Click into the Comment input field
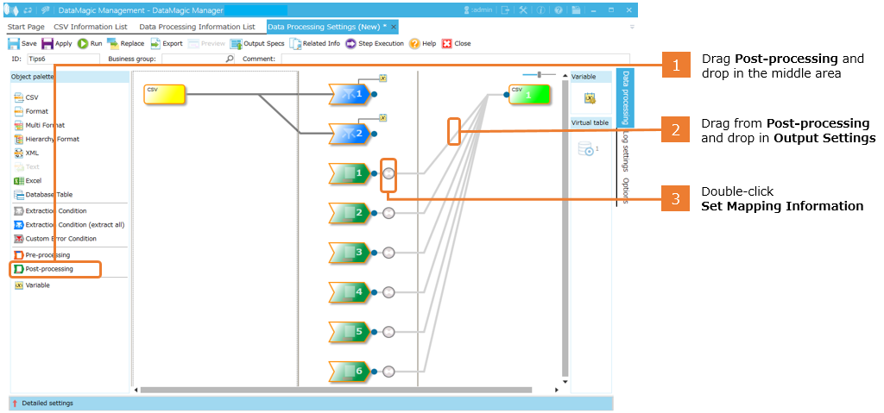 (x=432, y=59)
